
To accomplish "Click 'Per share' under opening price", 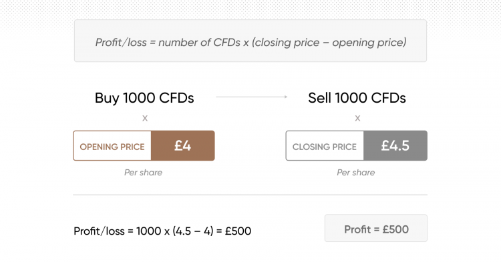I will [x=143, y=173].
